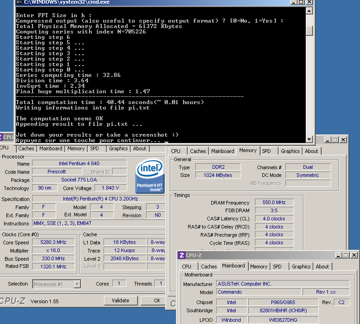Click the Level 2 cache value 2048 KBytes

point(125,258)
